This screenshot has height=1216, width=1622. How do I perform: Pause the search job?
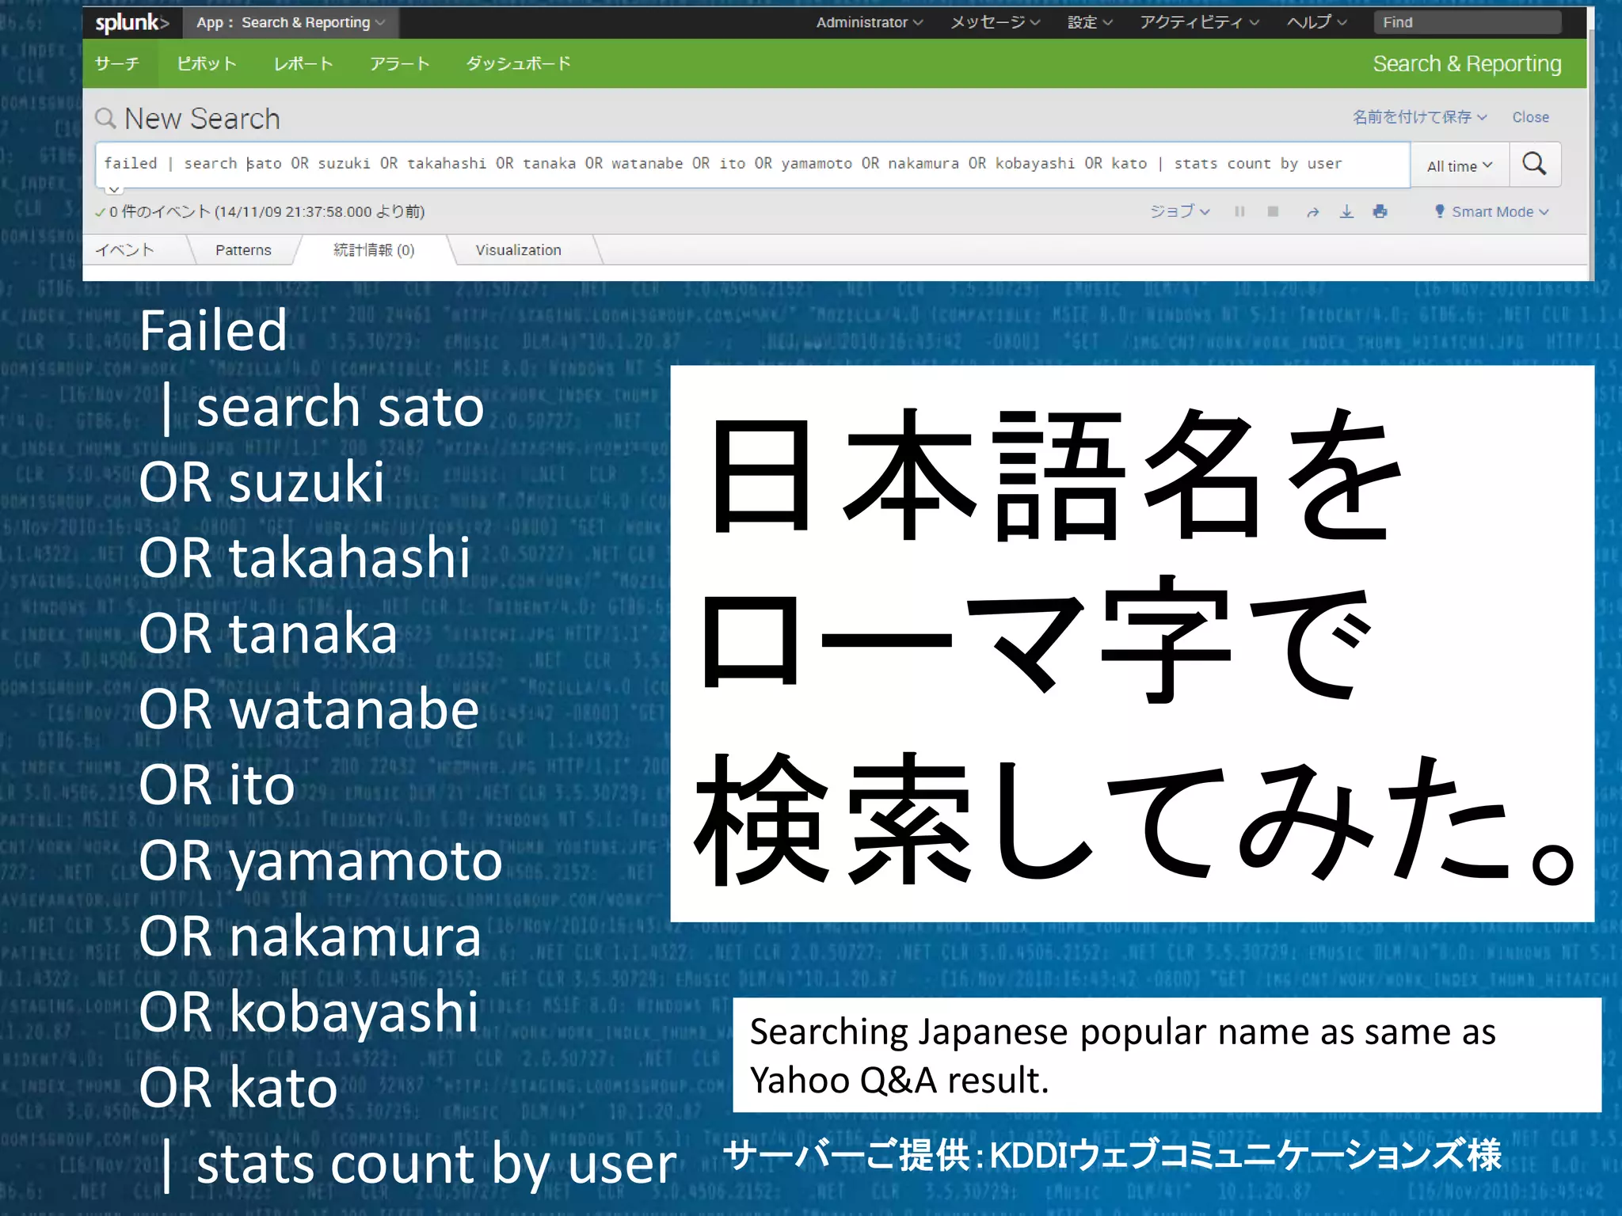point(1239,211)
